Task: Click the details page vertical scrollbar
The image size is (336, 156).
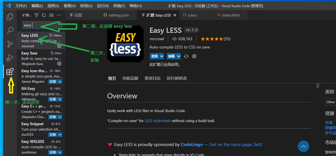Action: [x=318, y=86]
